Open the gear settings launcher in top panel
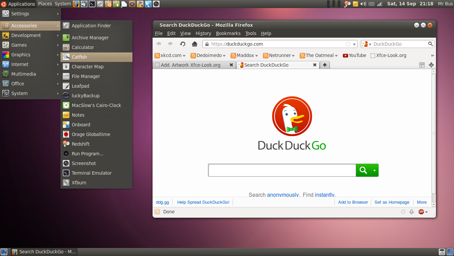This screenshot has height=256, width=454. 100,4
